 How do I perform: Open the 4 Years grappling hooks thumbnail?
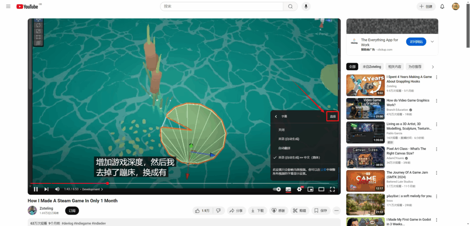click(x=365, y=85)
